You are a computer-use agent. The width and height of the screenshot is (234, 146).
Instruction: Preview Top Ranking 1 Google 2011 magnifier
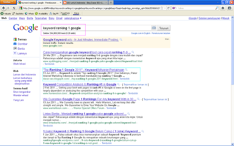tap(126, 70)
